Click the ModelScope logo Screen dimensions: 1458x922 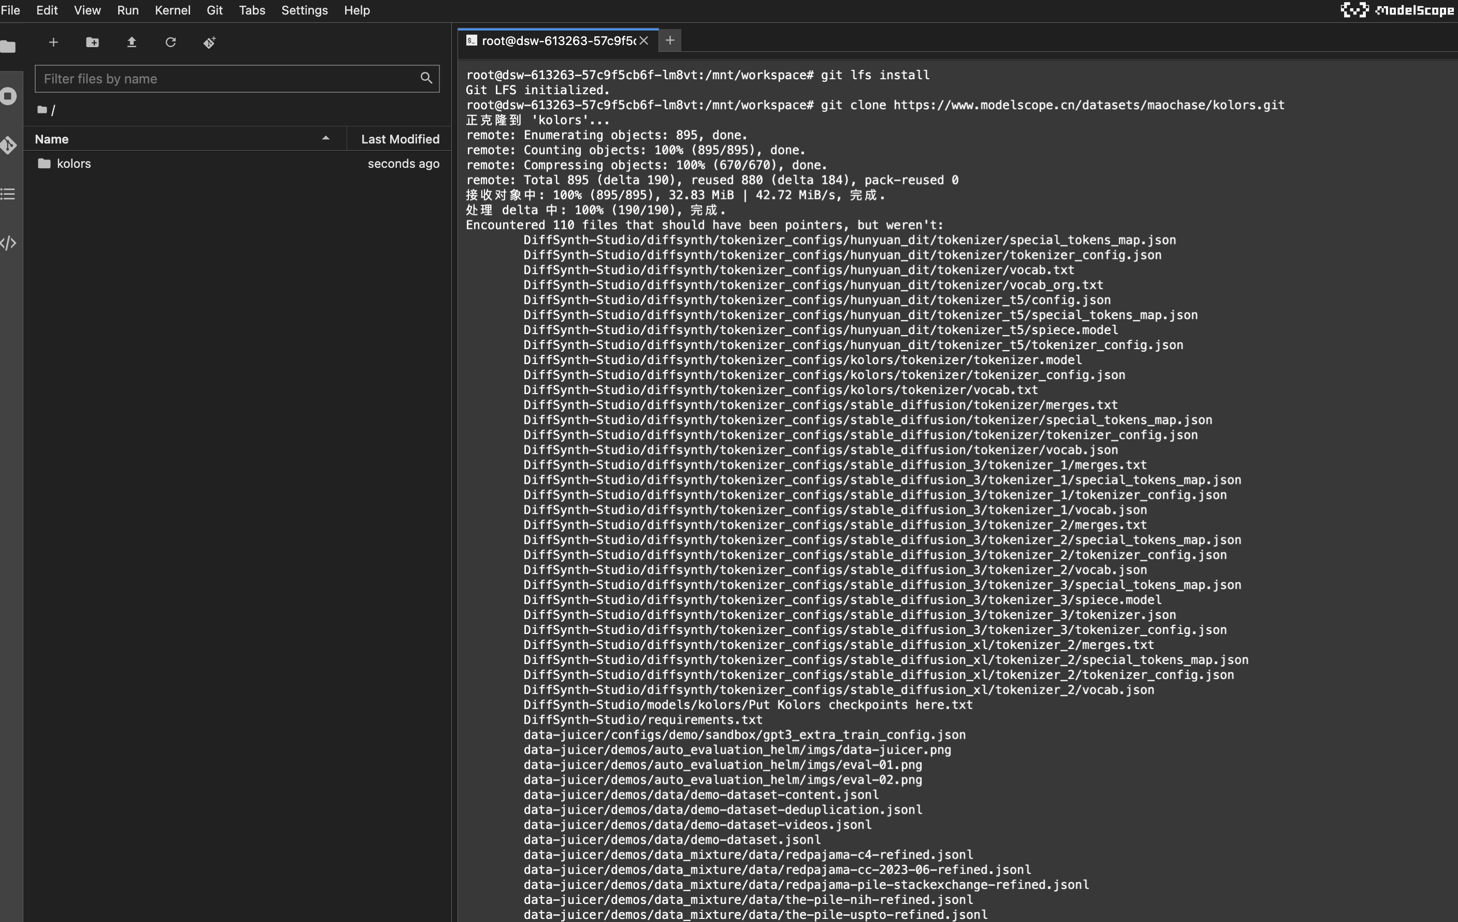coord(1397,10)
